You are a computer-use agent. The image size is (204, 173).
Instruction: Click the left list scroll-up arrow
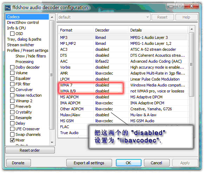click(x=52, y=17)
